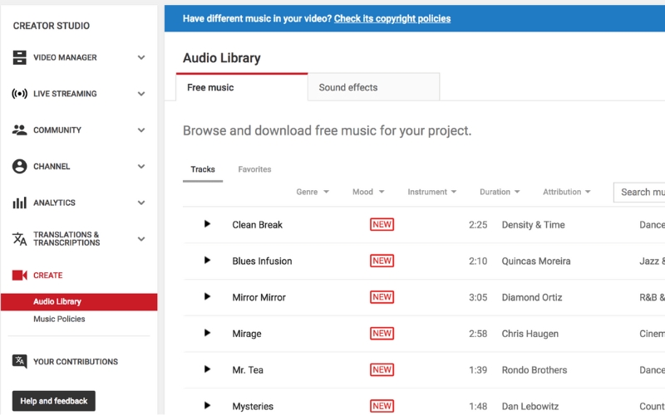Play the Clean Break track
The image size is (665, 415).
coord(207,223)
